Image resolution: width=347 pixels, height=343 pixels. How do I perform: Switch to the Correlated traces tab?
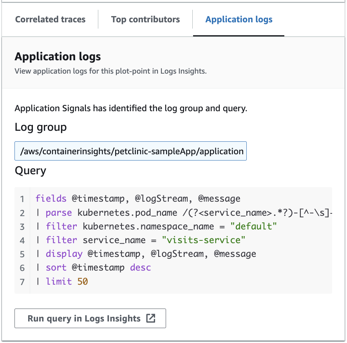(x=50, y=19)
